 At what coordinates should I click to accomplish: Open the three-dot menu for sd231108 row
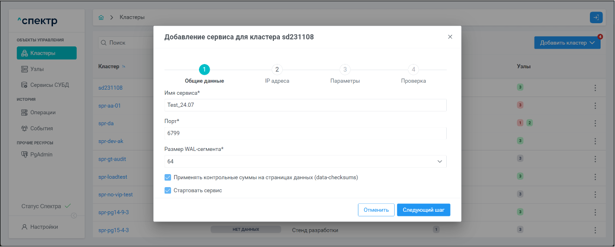[x=595, y=88]
